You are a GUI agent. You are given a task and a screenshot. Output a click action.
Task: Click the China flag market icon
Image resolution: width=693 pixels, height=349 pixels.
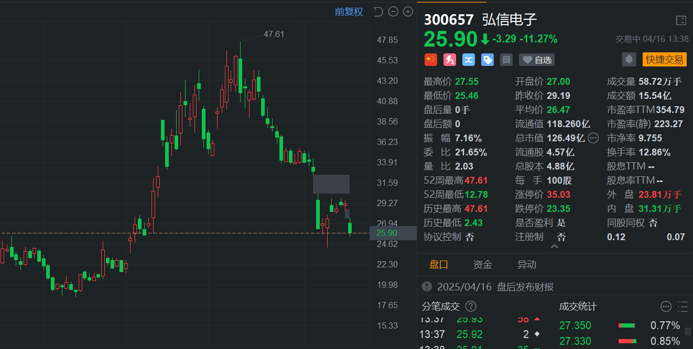point(430,60)
